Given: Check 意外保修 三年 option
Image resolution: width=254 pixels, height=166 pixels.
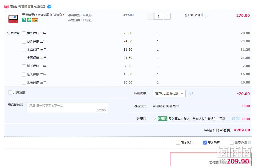Looking at the screenshot, I should (24, 42).
